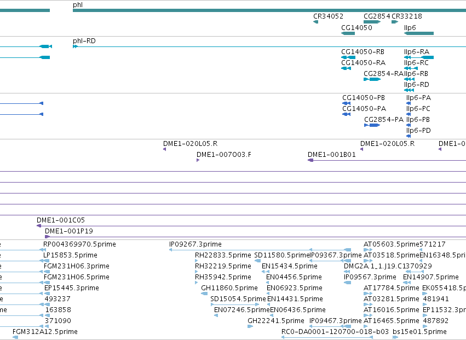Click the phl gene label
The height and width of the screenshot is (340, 466).
pyautogui.click(x=78, y=5)
